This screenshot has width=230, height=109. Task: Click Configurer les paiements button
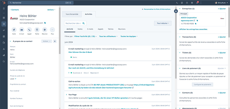[x=202, y=84]
